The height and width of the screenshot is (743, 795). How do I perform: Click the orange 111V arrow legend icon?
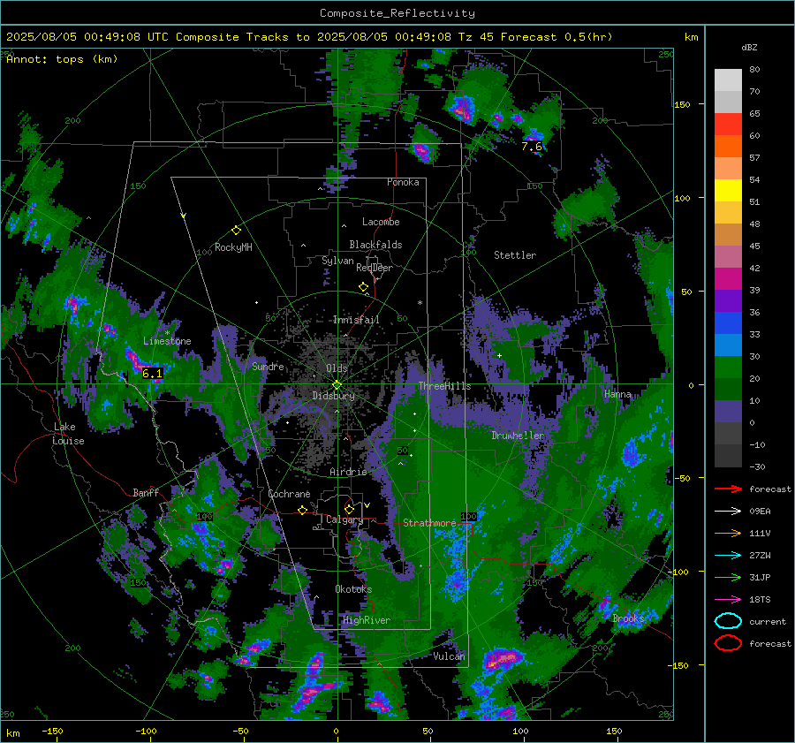[728, 533]
